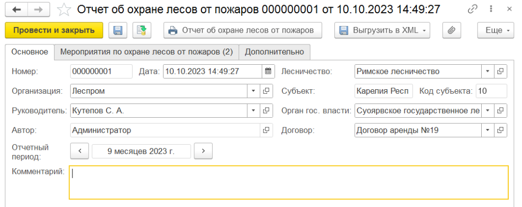Click the Автор field Администратор
This screenshot has width=522, height=207.
(x=165, y=130)
